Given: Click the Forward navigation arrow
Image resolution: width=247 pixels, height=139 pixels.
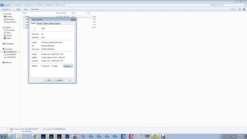Looking at the screenshot, I should 5,5.
